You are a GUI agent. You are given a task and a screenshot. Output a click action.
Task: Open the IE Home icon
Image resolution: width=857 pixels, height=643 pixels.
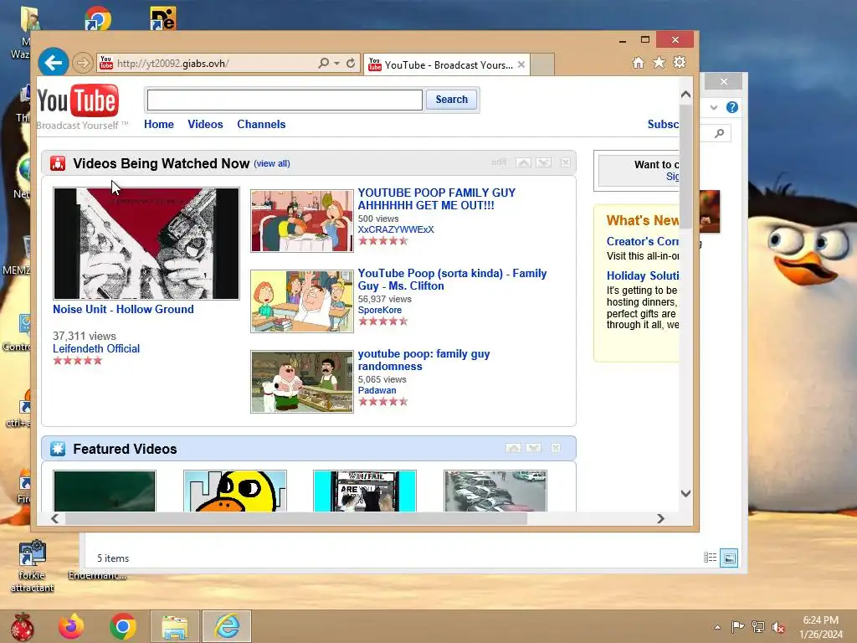click(638, 62)
